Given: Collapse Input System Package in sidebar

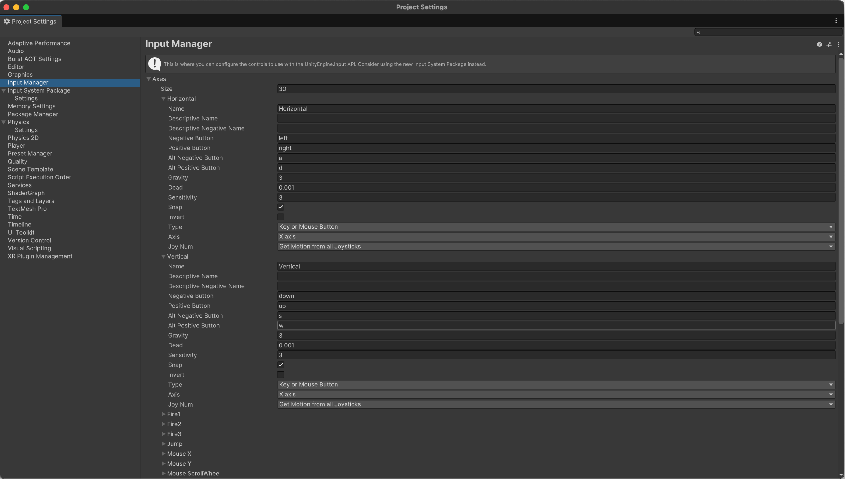Looking at the screenshot, I should (4, 90).
